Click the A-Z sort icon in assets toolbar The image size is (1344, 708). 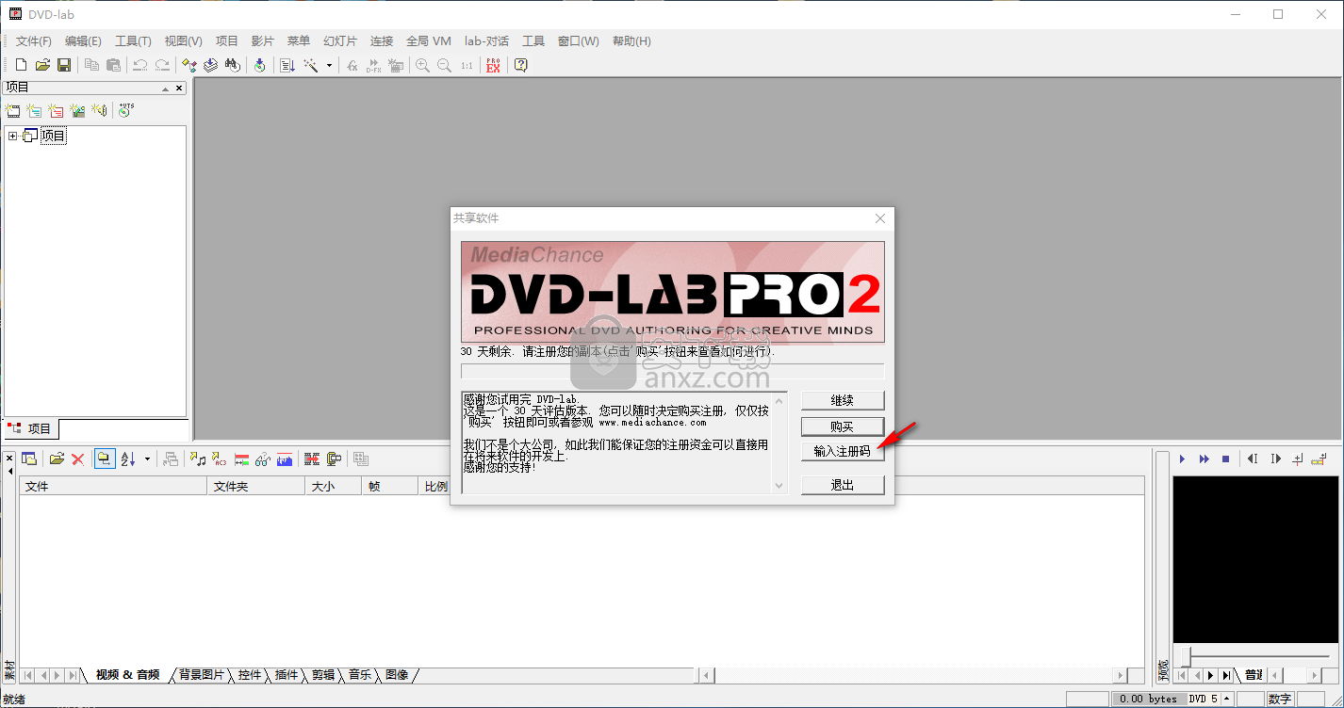click(128, 459)
